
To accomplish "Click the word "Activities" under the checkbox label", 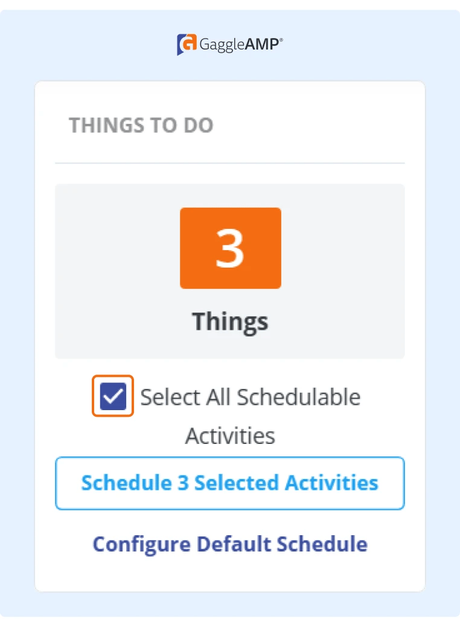I will tap(230, 436).
